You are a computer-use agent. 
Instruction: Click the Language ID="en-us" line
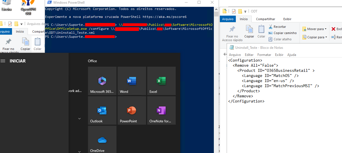268,81
